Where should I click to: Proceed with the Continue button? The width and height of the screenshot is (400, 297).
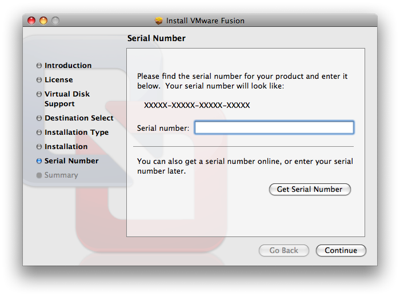click(341, 251)
